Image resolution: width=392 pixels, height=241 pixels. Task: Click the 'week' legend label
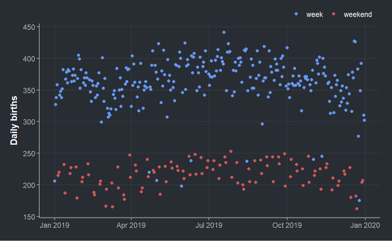[314, 14]
